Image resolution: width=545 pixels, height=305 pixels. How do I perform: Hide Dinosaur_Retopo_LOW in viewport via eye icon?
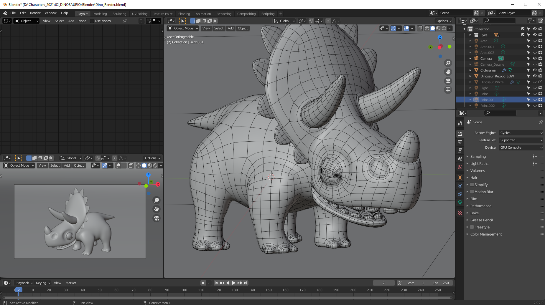click(535, 76)
